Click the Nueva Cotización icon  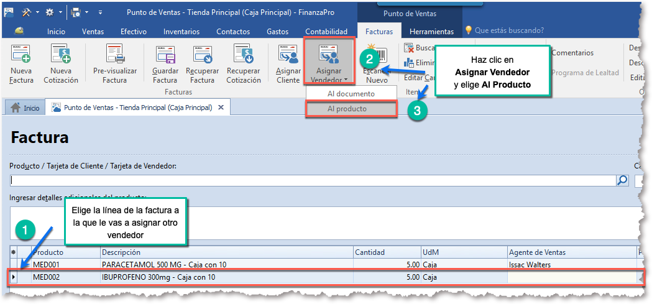click(x=61, y=54)
